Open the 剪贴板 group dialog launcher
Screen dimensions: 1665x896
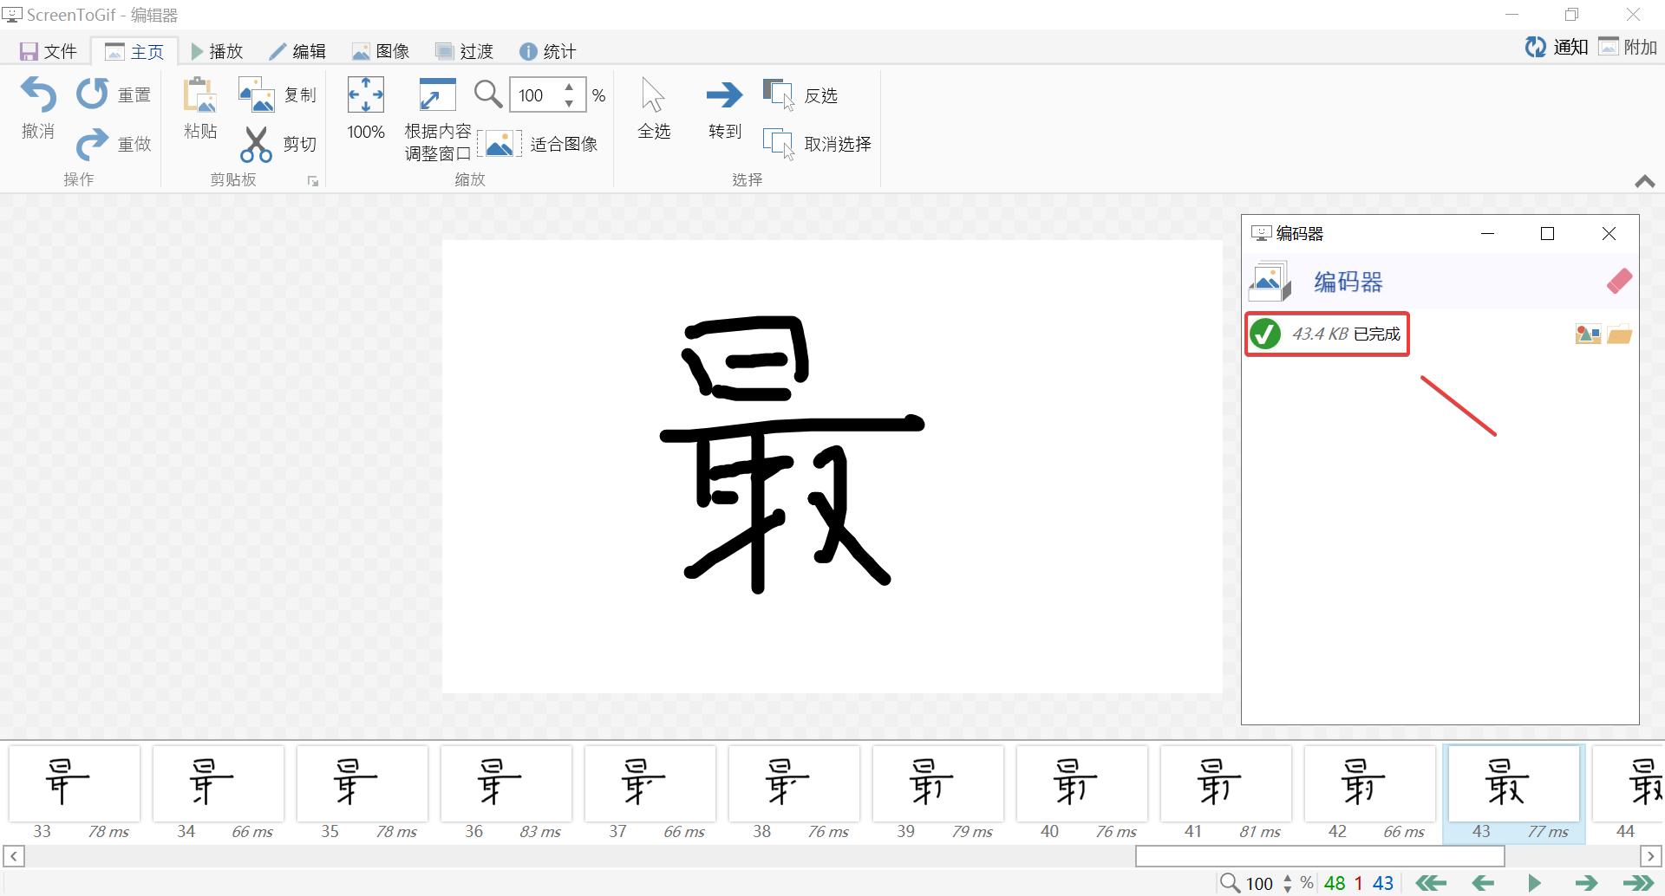click(x=312, y=180)
